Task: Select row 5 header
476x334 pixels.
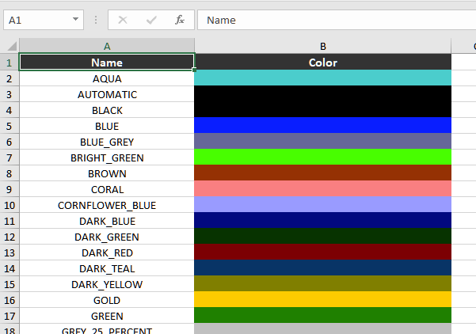Action: pyautogui.click(x=9, y=126)
